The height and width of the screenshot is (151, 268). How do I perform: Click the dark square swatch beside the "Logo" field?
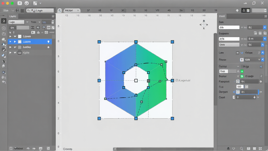pyautogui.click(x=22, y=10)
